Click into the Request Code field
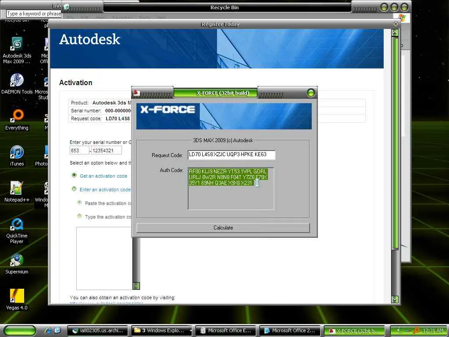The image size is (449, 337). (x=232, y=155)
